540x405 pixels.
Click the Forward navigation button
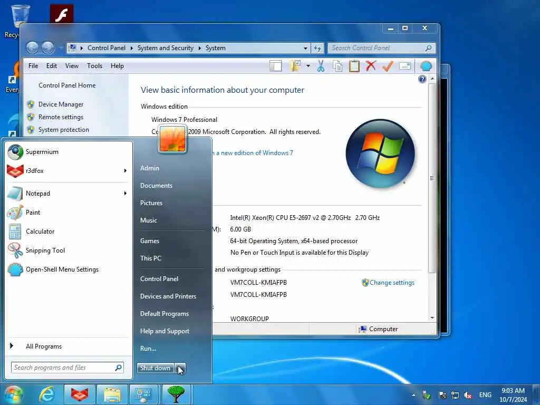(48, 48)
